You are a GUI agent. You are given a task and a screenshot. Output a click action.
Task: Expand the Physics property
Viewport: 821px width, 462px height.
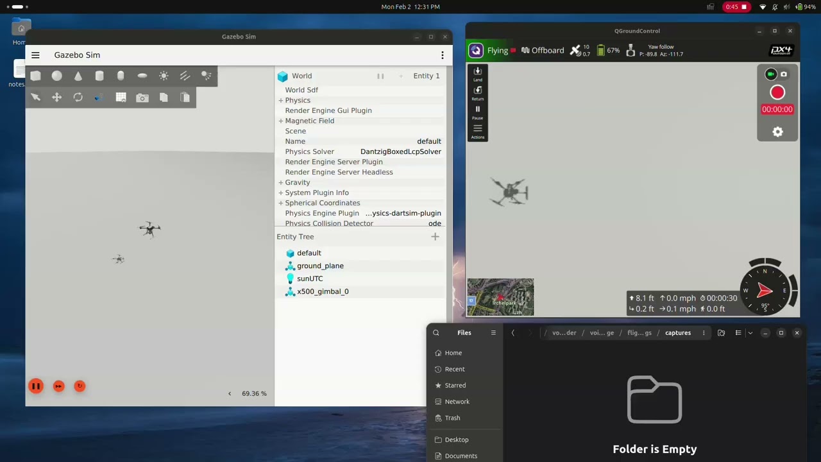(280, 101)
